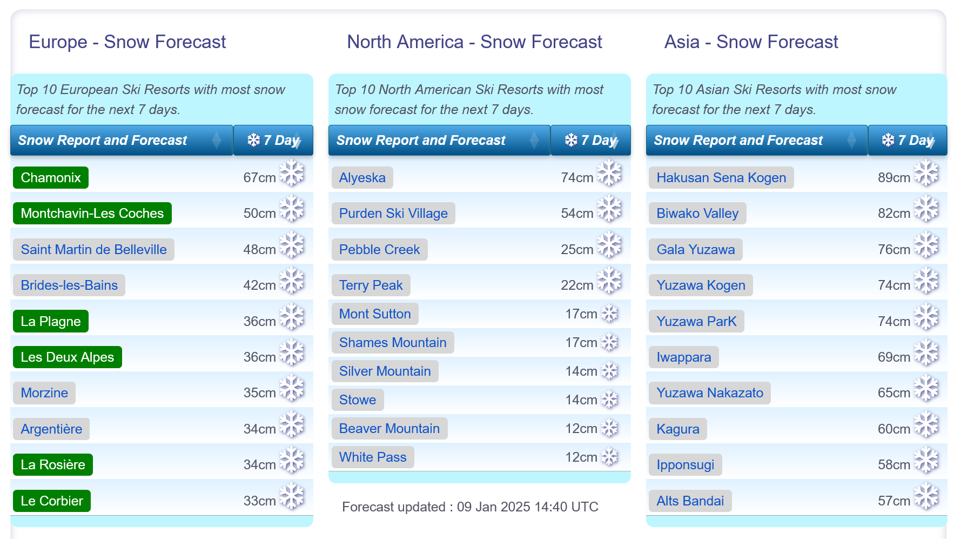
Task: Click the small snowflake beside Mont Sutton 17cm
Action: coord(609,314)
